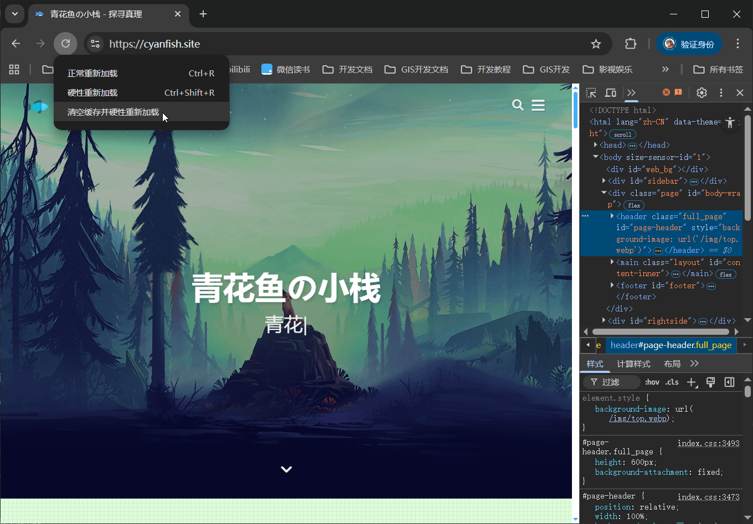This screenshot has height=524, width=753.
Task: Collapse the div#body-wrap node
Action: [604, 193]
